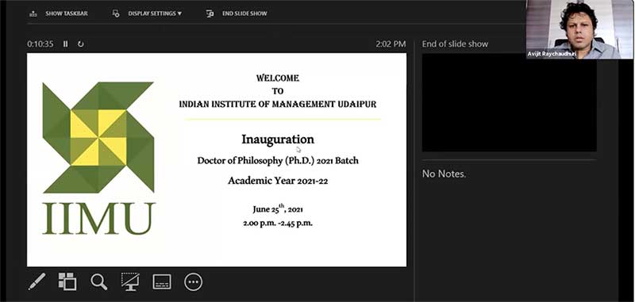The width and height of the screenshot is (635, 302).
Task: Pause the presentation timer
Action: (66, 44)
